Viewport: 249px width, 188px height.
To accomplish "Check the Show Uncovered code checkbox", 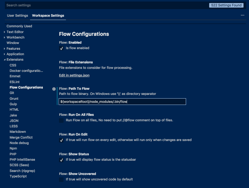I will [61, 180].
